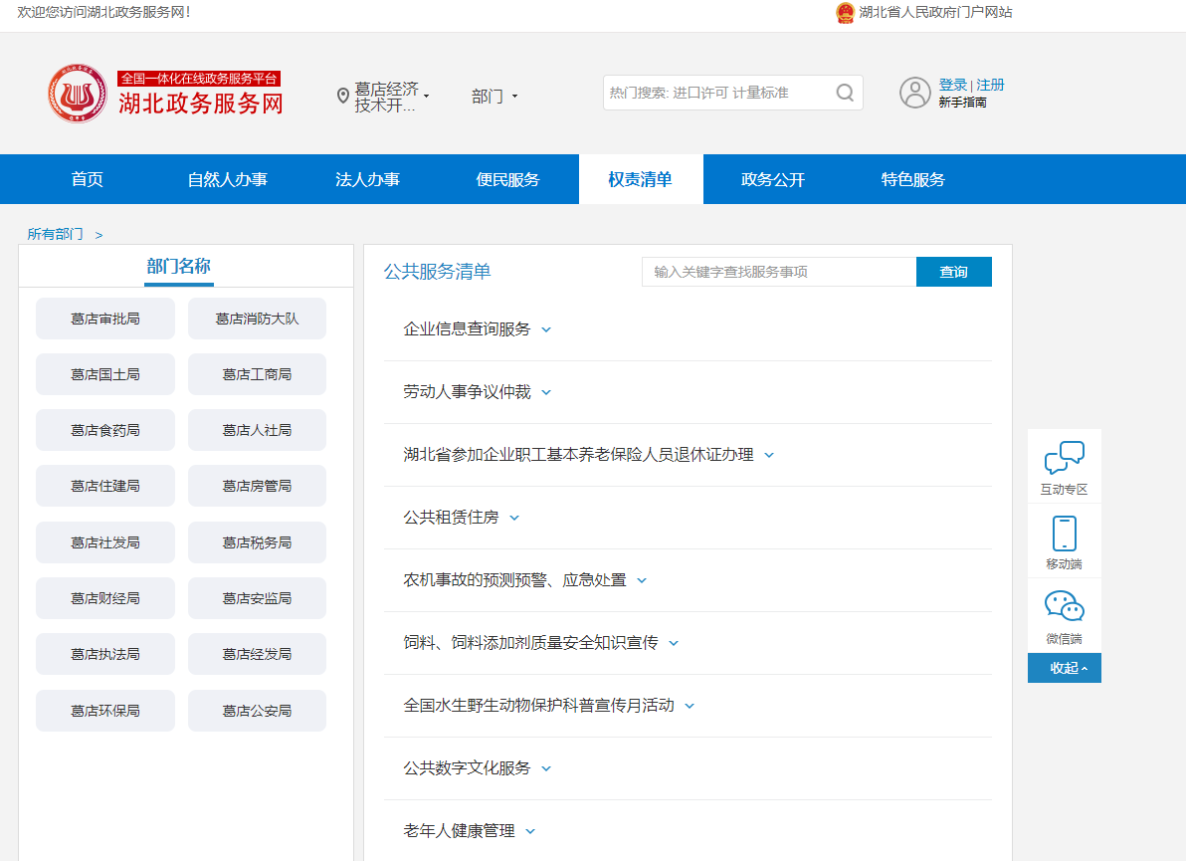Select the 葛店审批局 department

click(x=105, y=319)
